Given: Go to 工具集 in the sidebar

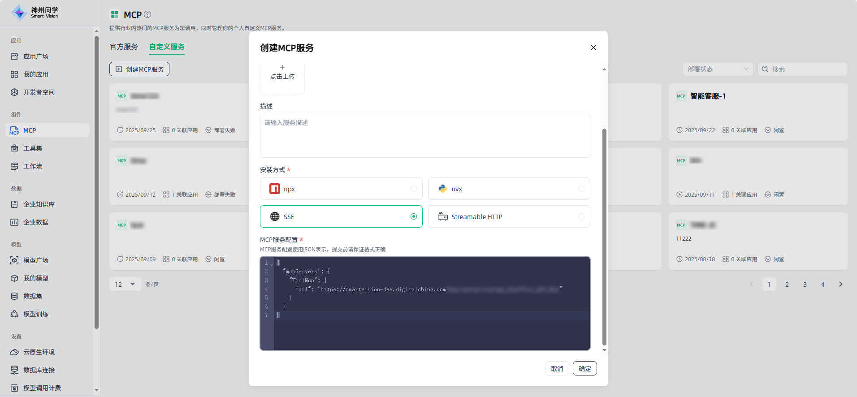Looking at the screenshot, I should pos(32,148).
